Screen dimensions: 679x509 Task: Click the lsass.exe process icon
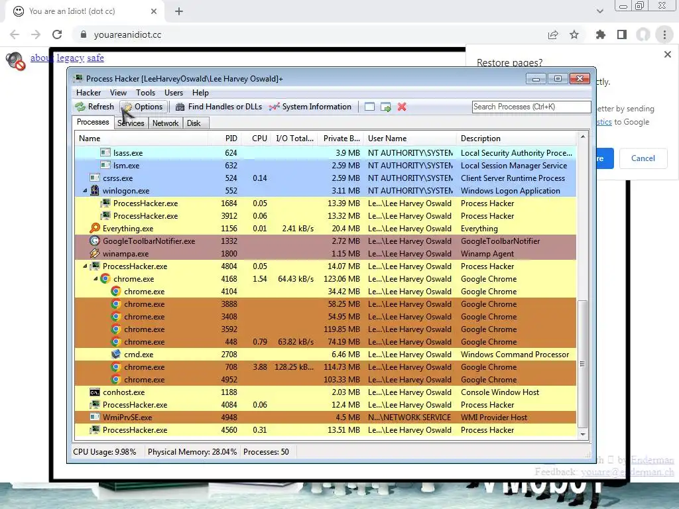(x=105, y=152)
